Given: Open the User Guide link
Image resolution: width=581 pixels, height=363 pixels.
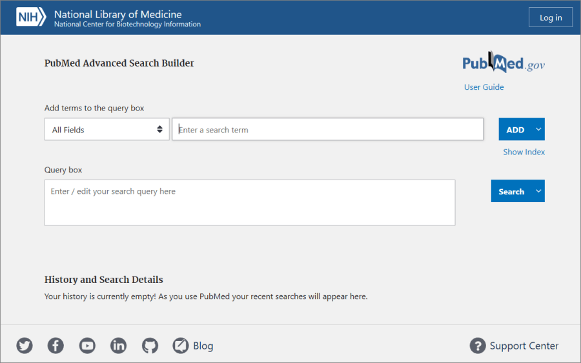Looking at the screenshot, I should pos(484,87).
